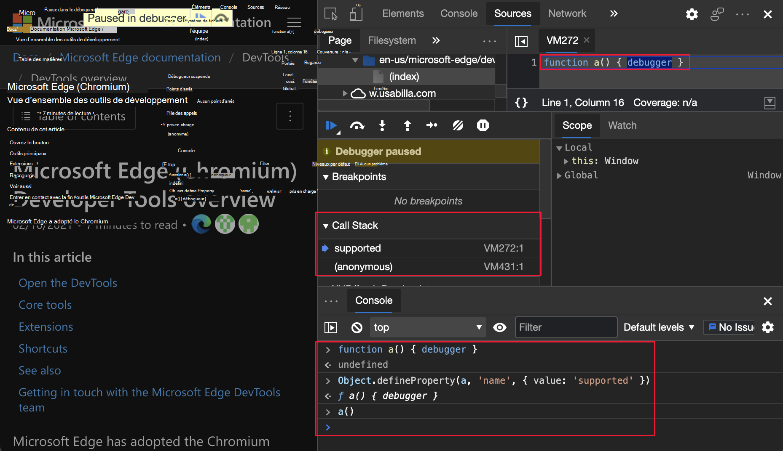Go to the Extensions section link

click(x=46, y=327)
